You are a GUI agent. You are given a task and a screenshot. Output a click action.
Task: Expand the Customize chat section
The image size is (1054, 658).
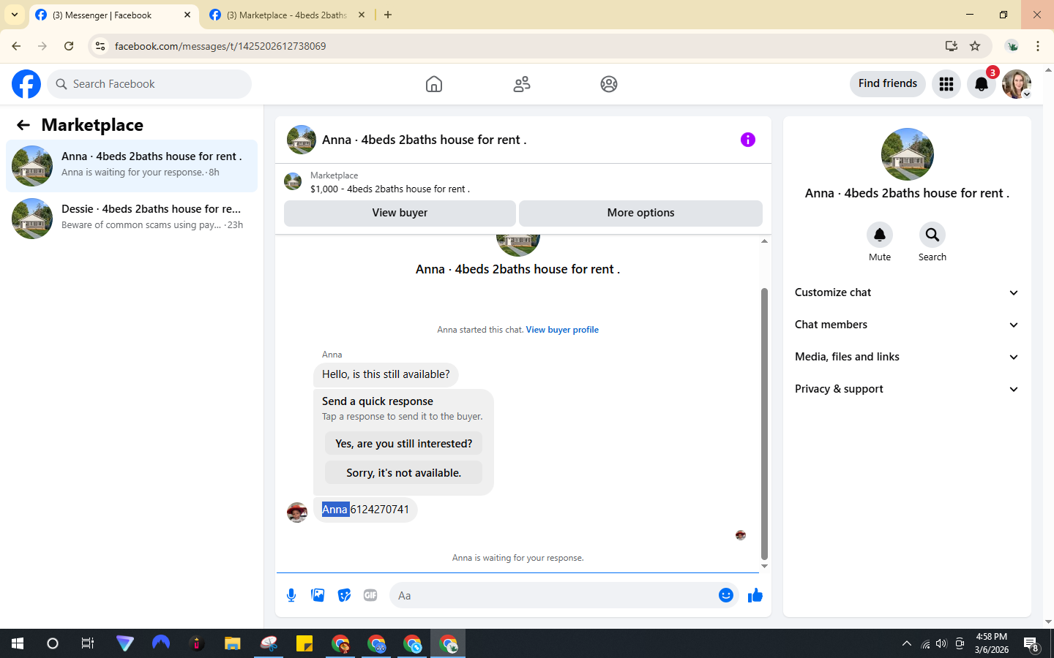[x=907, y=292]
